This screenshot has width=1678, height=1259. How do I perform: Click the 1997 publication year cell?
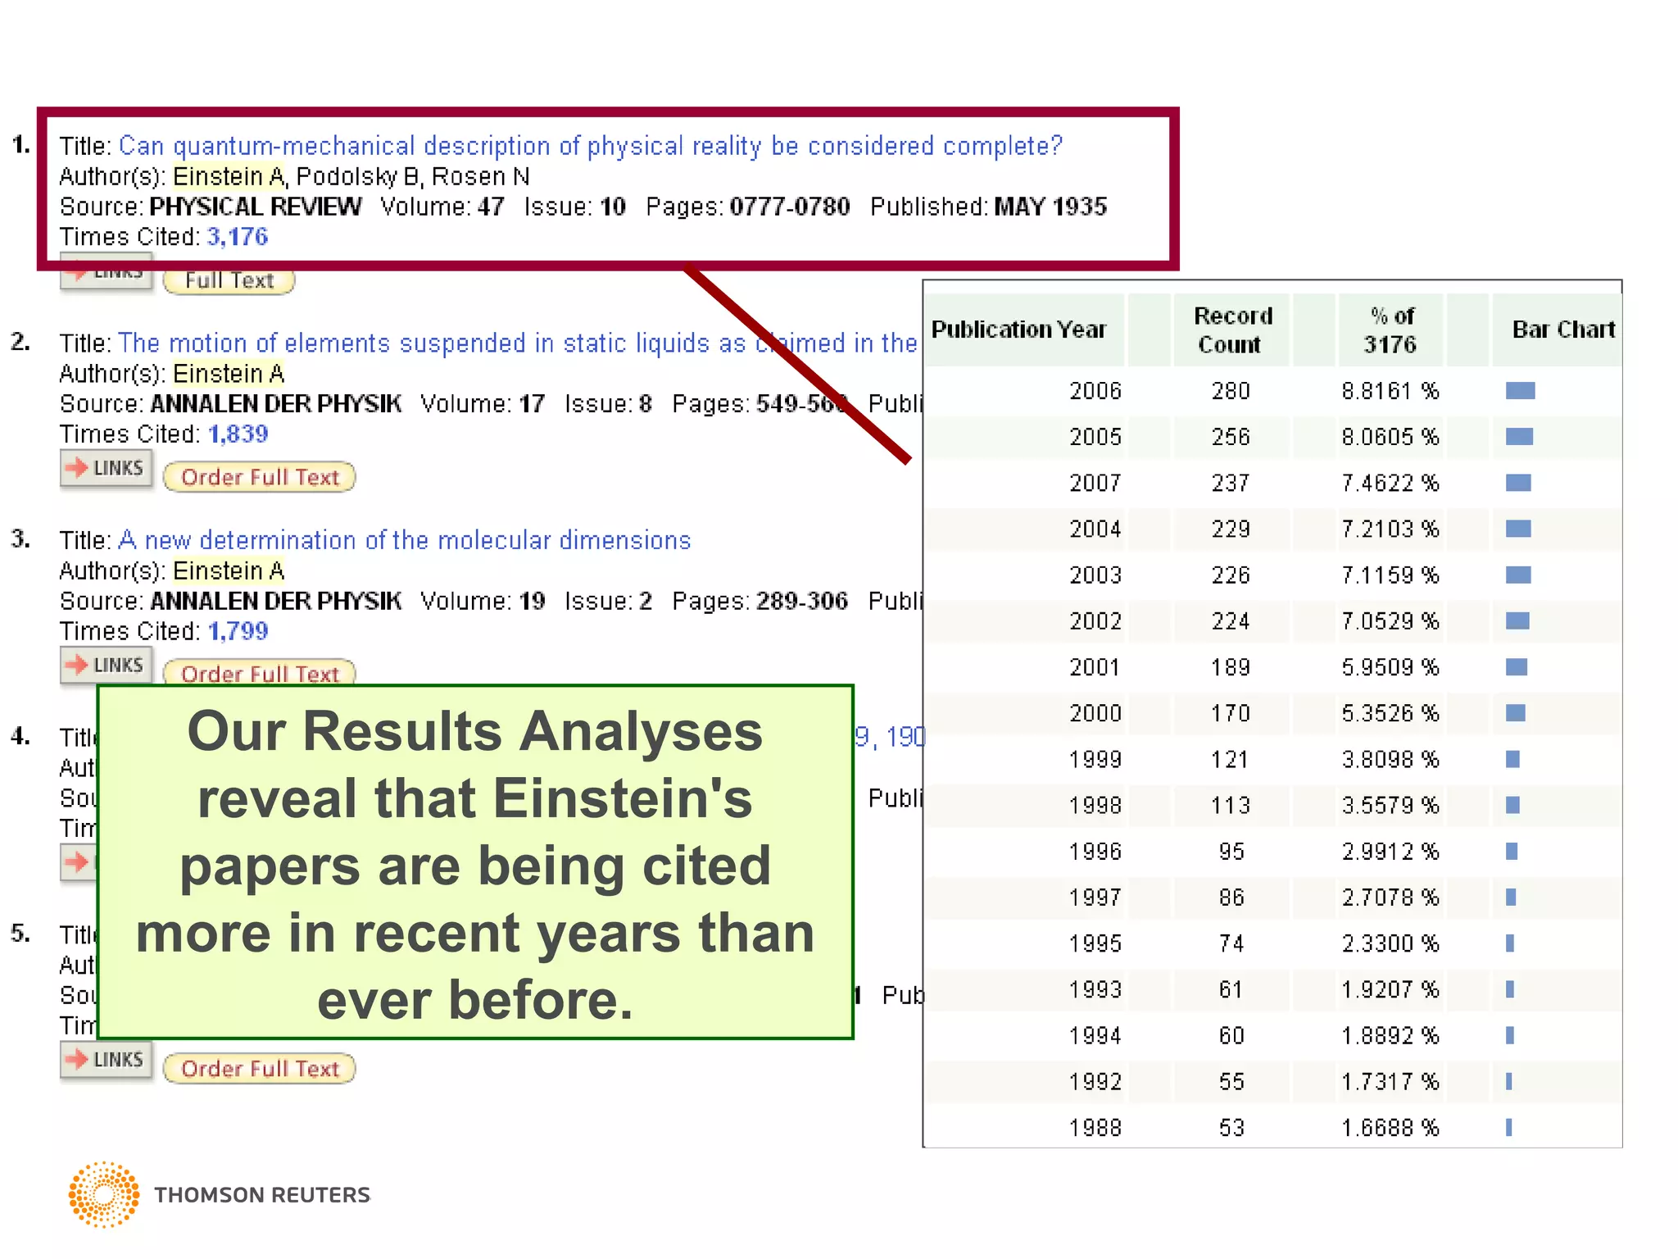(1095, 898)
